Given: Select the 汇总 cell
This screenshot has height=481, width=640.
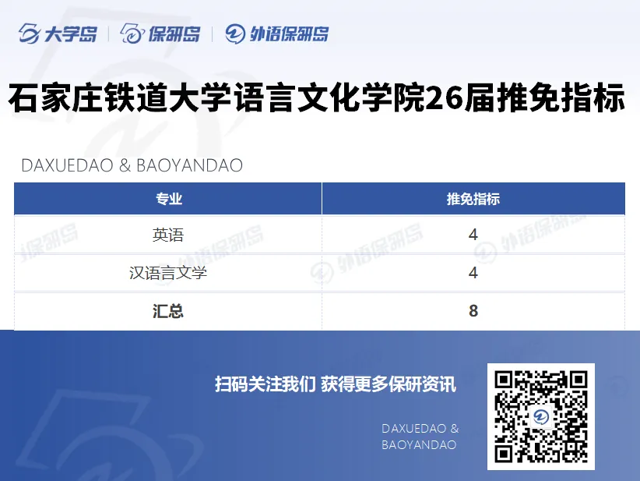Looking at the screenshot, I should click(x=168, y=311).
